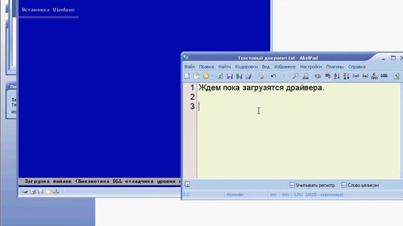The width and height of the screenshot is (403, 226).
Task: Click the toolbar icon with the E above letters
Action: pyautogui.click(x=375, y=76)
